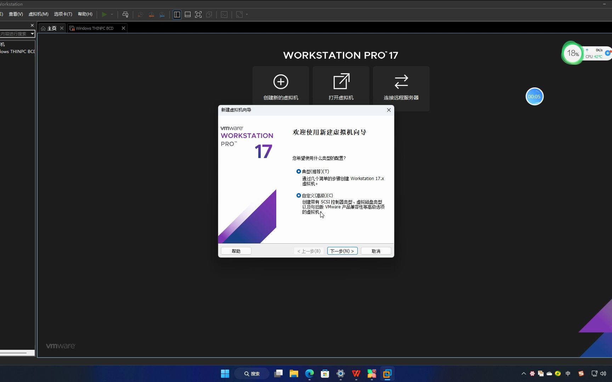Click the taskbar 搜索 search box
This screenshot has height=382, width=612.
click(x=252, y=374)
